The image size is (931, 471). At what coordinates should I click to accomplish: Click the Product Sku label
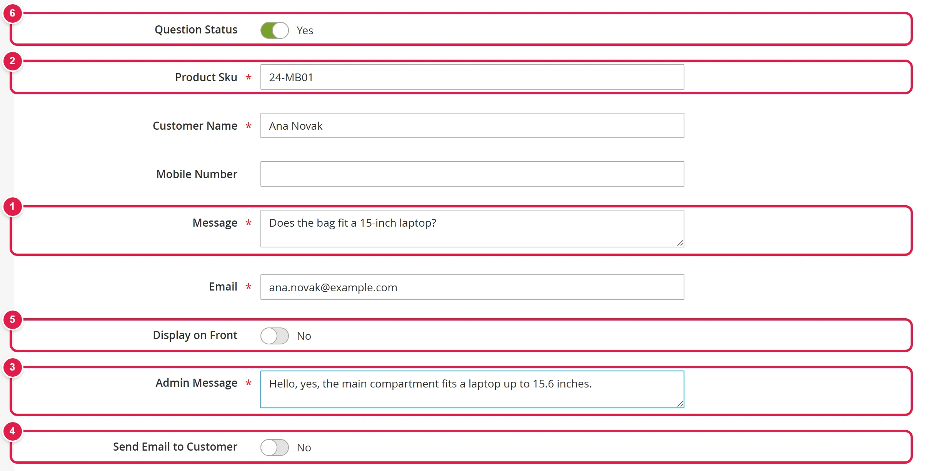point(206,77)
